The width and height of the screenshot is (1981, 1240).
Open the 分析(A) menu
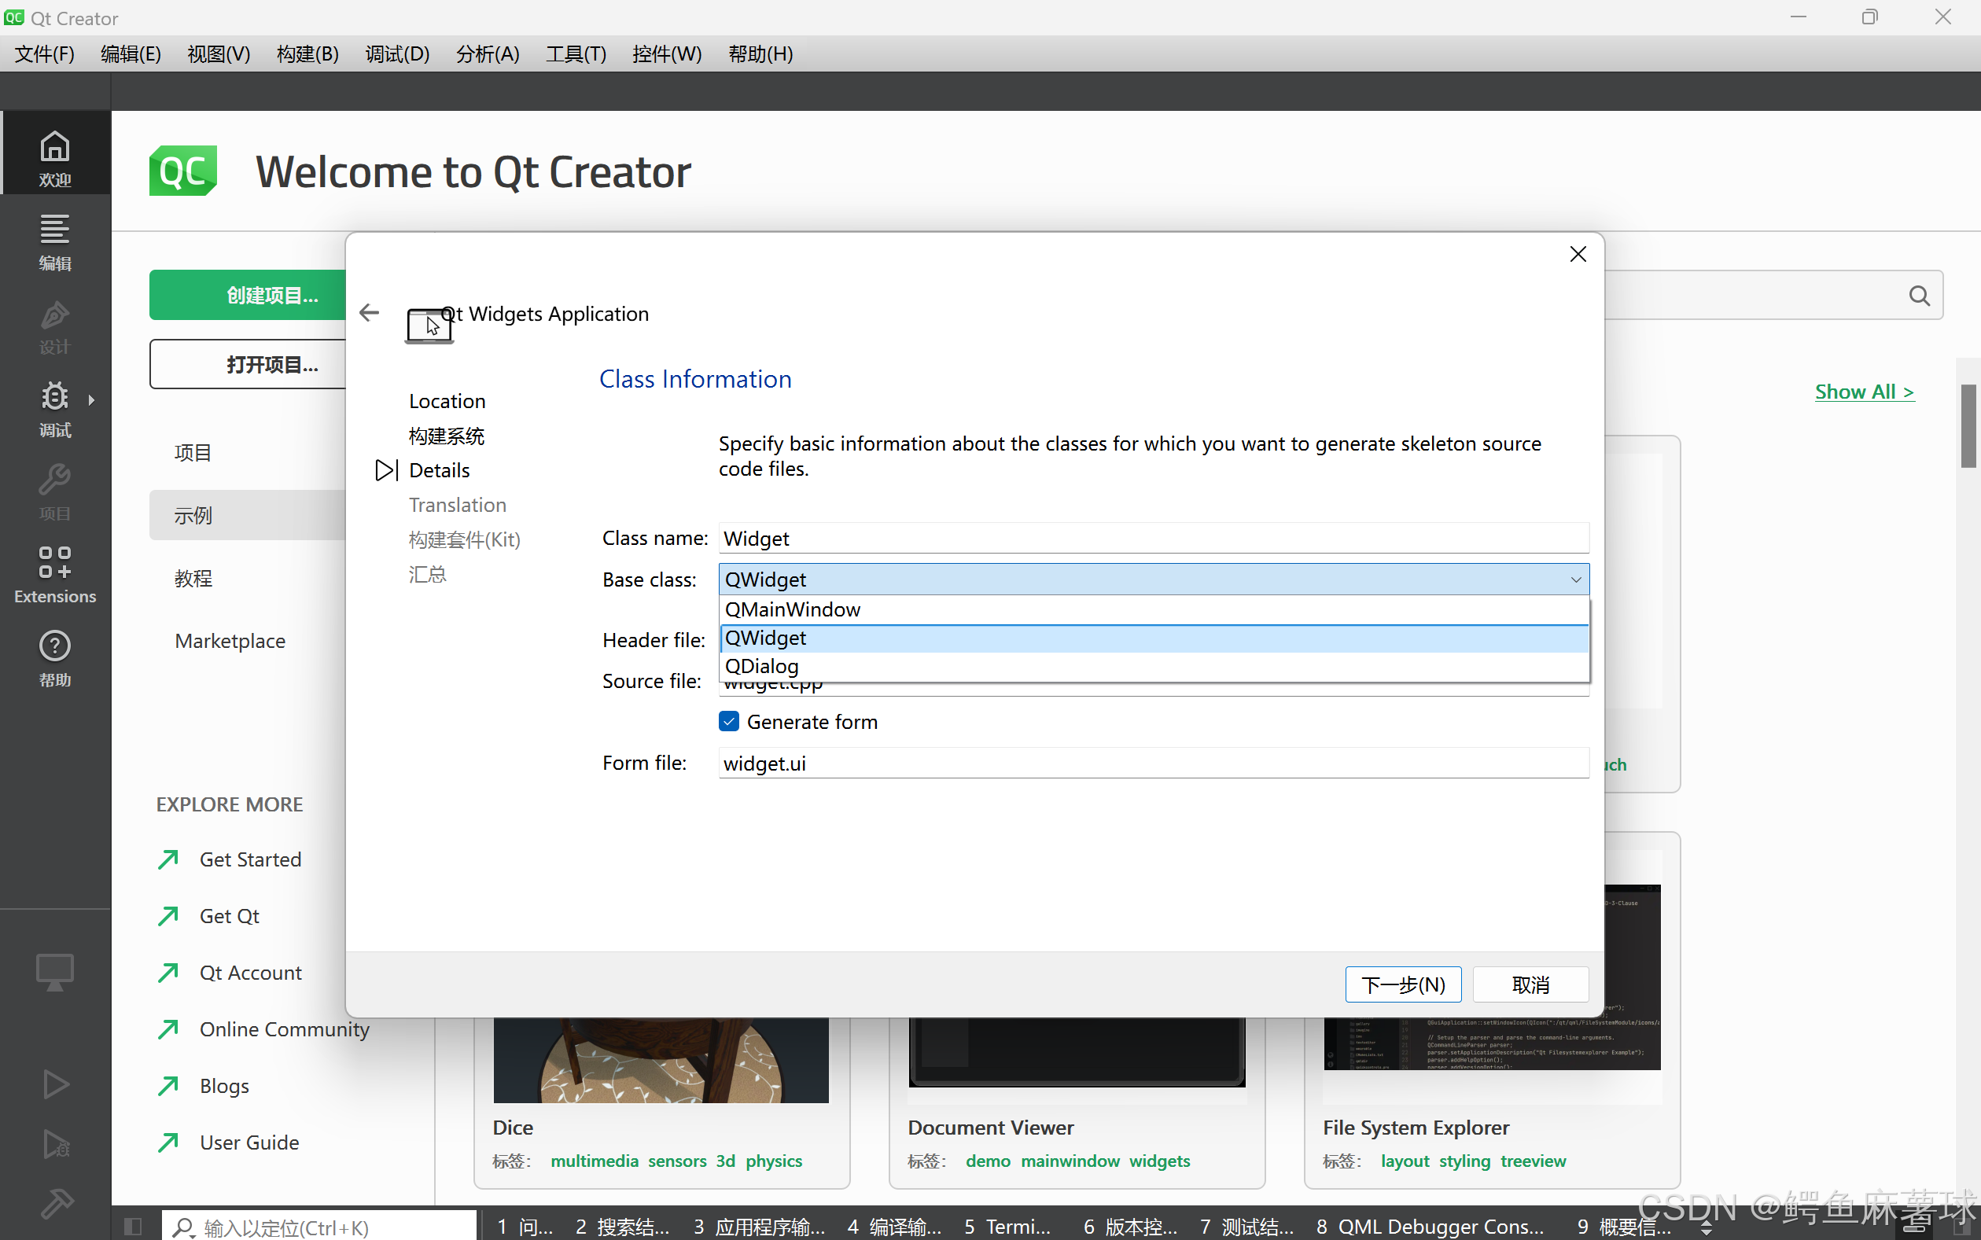488,53
